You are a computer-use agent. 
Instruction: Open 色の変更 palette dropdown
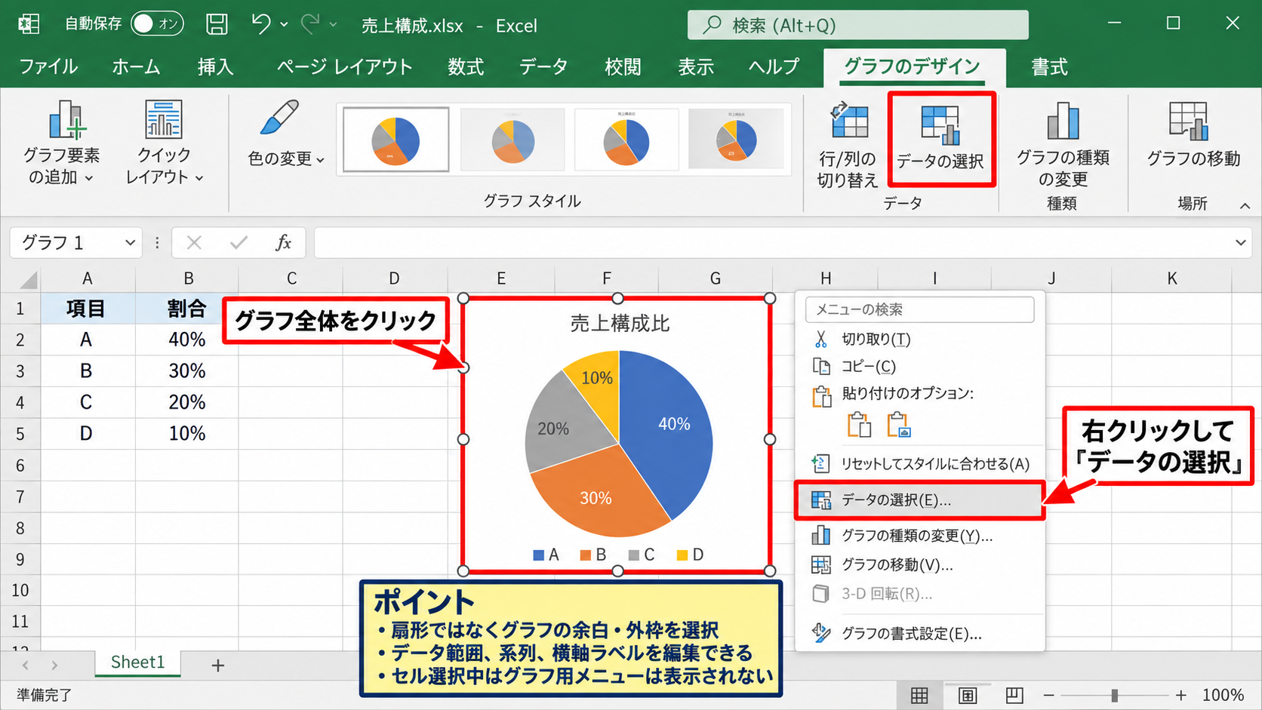285,134
